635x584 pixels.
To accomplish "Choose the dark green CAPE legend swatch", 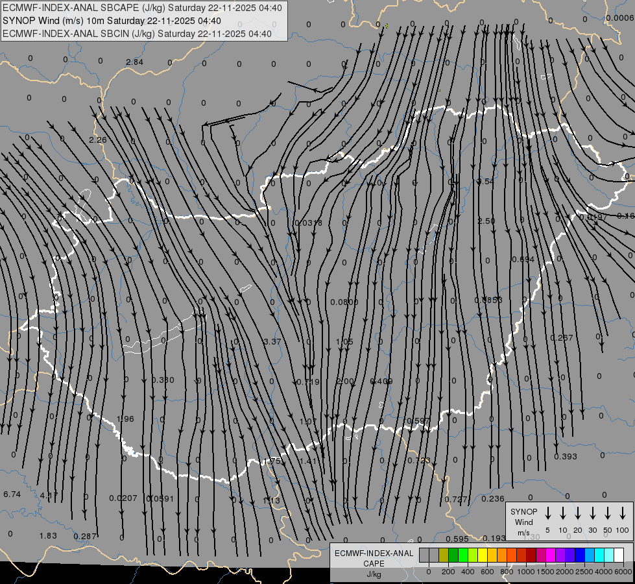I will [453, 555].
